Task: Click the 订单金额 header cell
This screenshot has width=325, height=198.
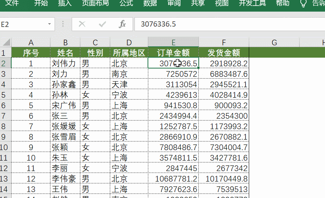Action: [x=173, y=52]
